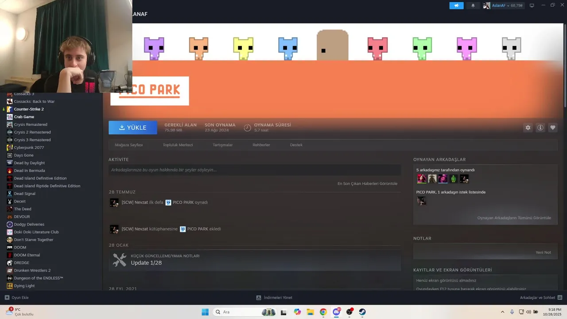Image resolution: width=567 pixels, height=319 pixels.
Task: Click the Deceit game icon
Action: click(x=10, y=201)
